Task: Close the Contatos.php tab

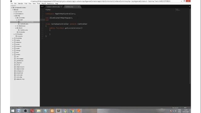Action: pyautogui.click(x=79, y=7)
